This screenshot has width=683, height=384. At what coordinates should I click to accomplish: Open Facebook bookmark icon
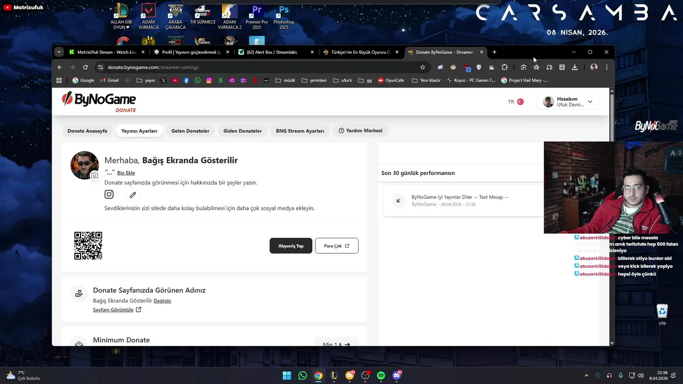[186, 81]
